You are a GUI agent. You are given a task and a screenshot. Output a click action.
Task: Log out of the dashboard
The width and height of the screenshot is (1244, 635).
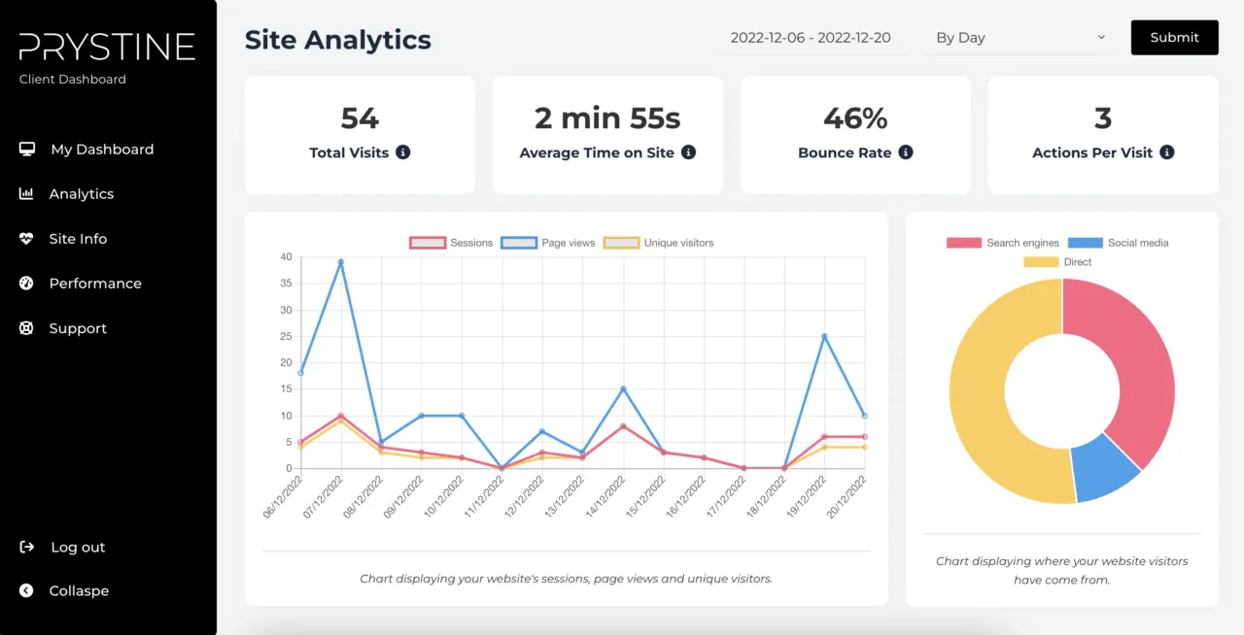click(x=78, y=547)
